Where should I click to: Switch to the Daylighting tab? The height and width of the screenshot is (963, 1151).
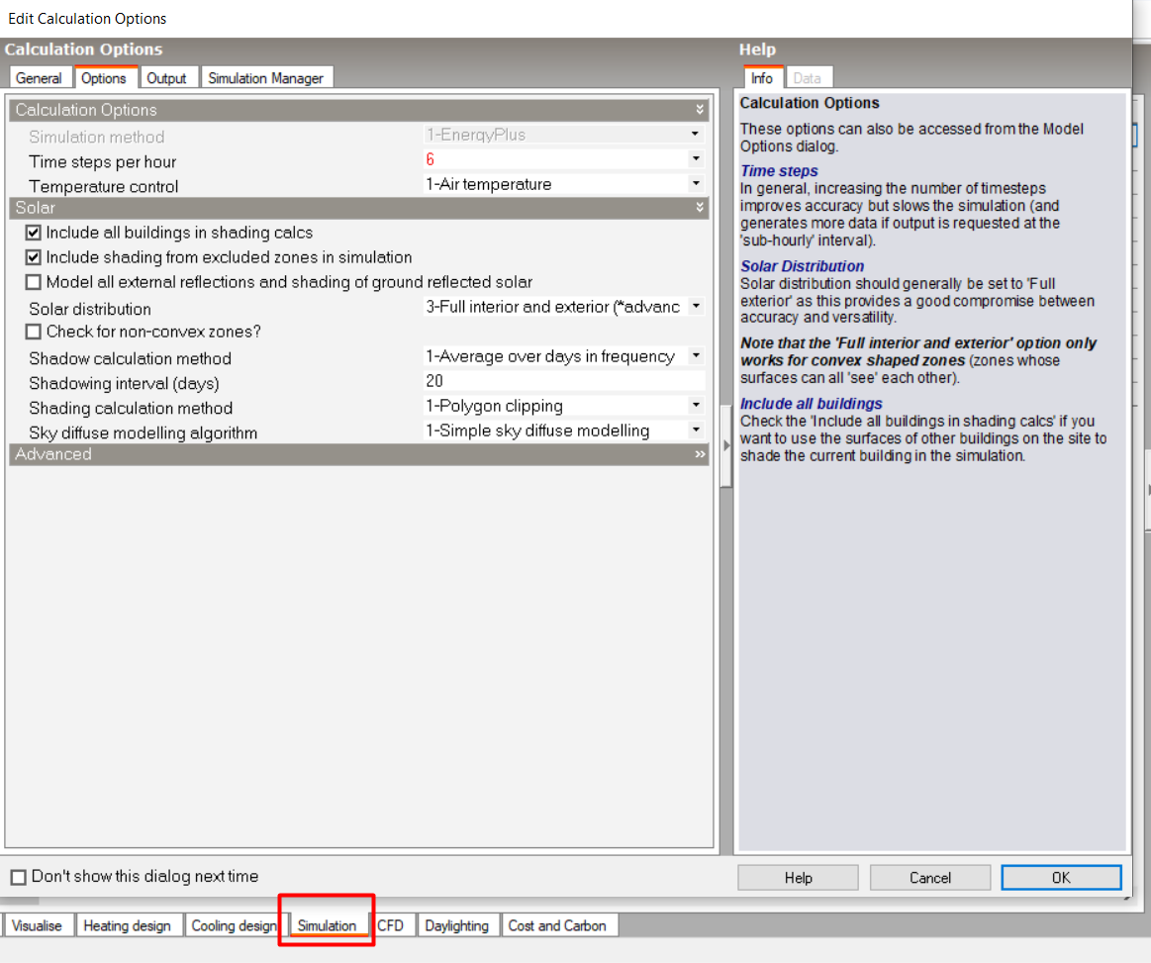click(456, 925)
